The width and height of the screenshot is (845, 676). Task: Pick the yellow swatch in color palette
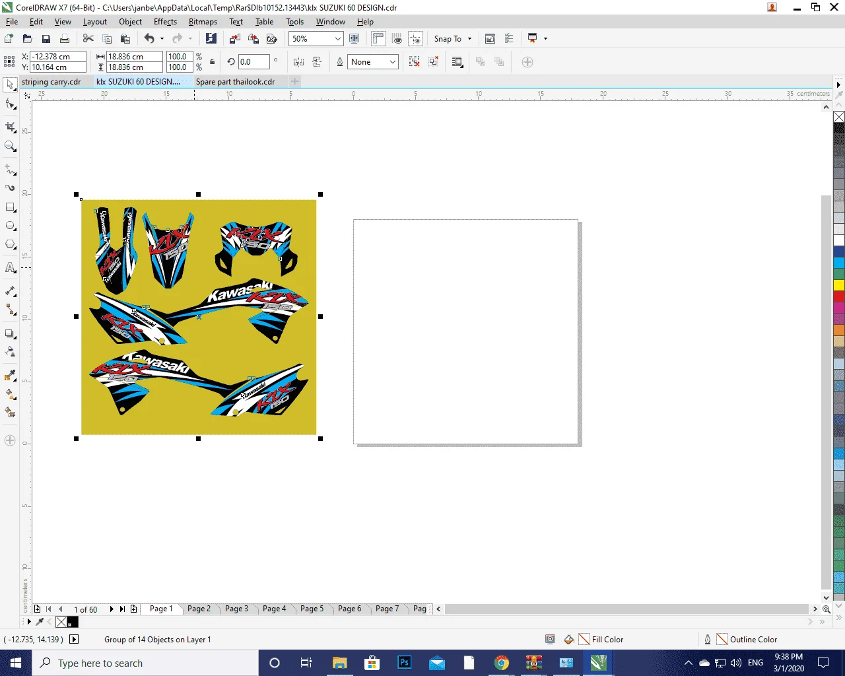(x=839, y=285)
